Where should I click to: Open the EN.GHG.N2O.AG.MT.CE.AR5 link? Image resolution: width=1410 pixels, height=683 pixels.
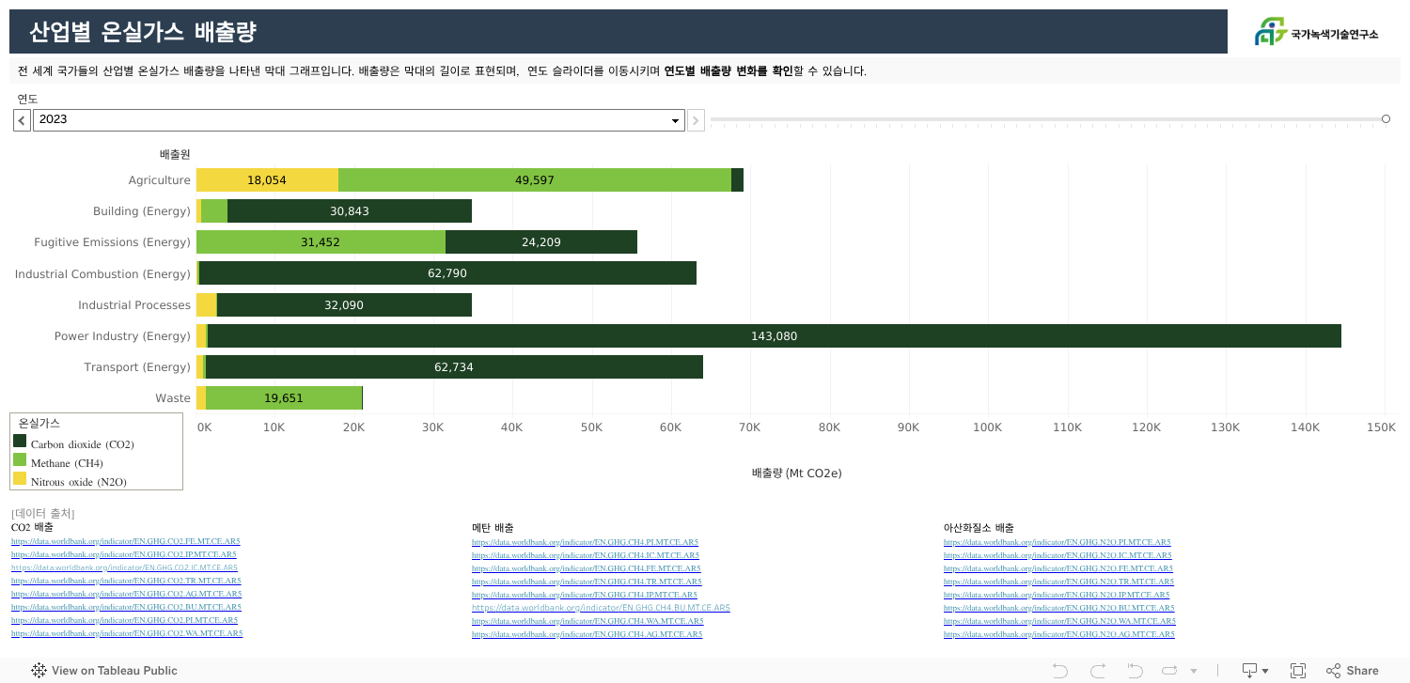1059,634
